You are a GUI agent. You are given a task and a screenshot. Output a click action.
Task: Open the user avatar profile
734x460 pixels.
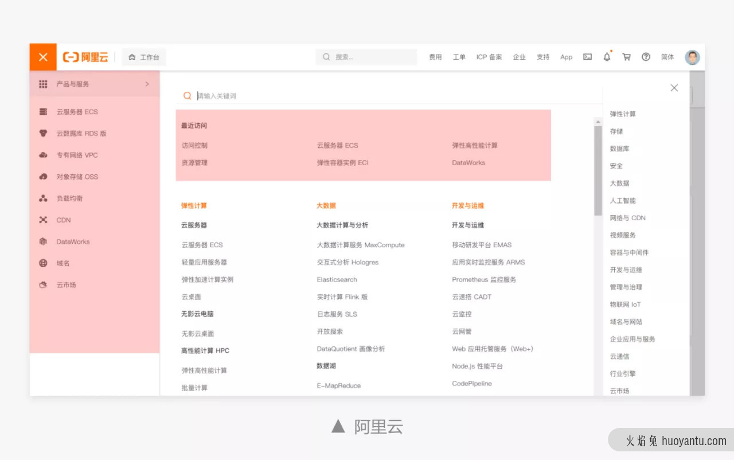(693, 57)
